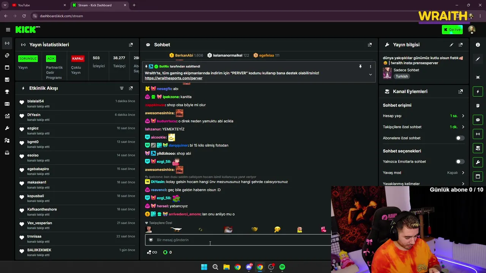Select the Stream - Kick Dashboard tab
The height and width of the screenshot is (273, 486).
pyautogui.click(x=99, y=5)
